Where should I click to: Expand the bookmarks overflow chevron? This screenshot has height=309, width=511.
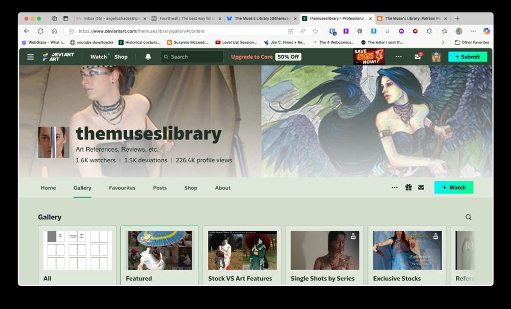443,42
